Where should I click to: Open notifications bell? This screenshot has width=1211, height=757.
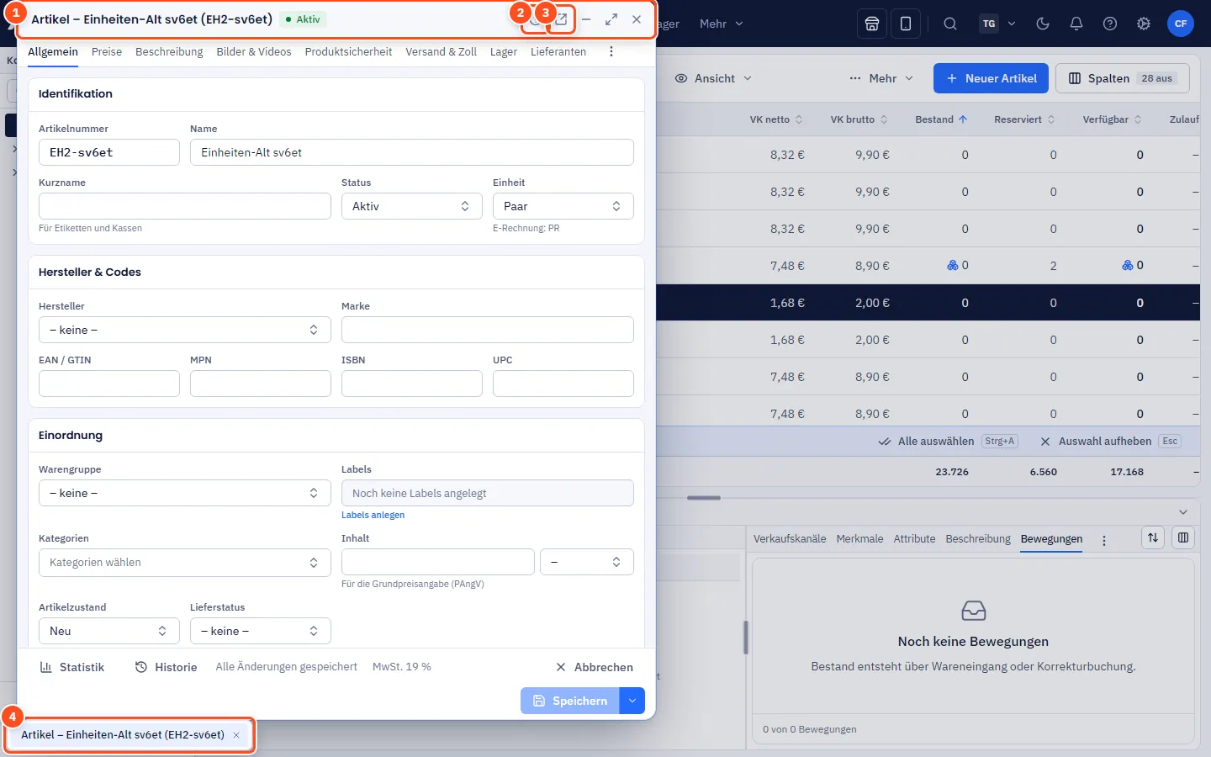click(x=1076, y=24)
